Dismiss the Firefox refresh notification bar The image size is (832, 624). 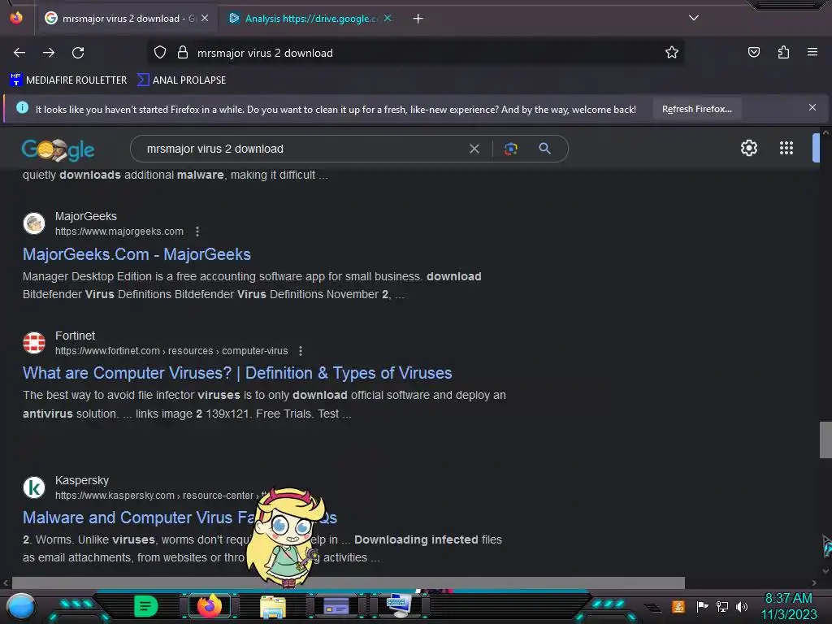(x=812, y=108)
